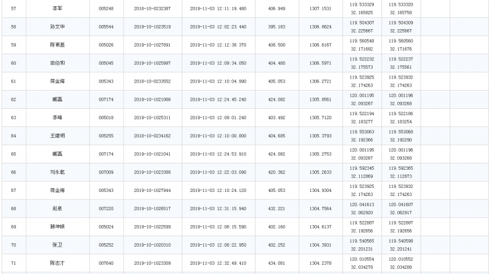The width and height of the screenshot is (490, 274).
Task: Click member number 005024 in row 69
Action: pyautogui.click(x=106, y=227)
